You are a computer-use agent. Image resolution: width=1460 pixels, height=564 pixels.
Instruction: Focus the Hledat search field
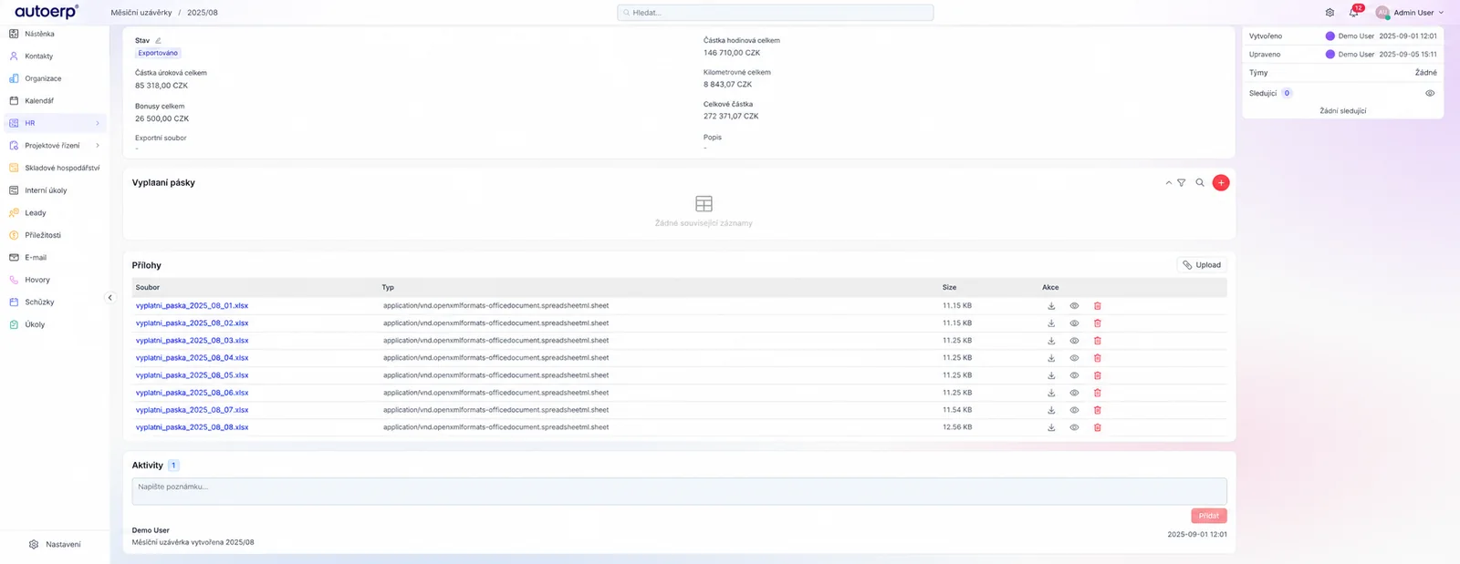(776, 13)
